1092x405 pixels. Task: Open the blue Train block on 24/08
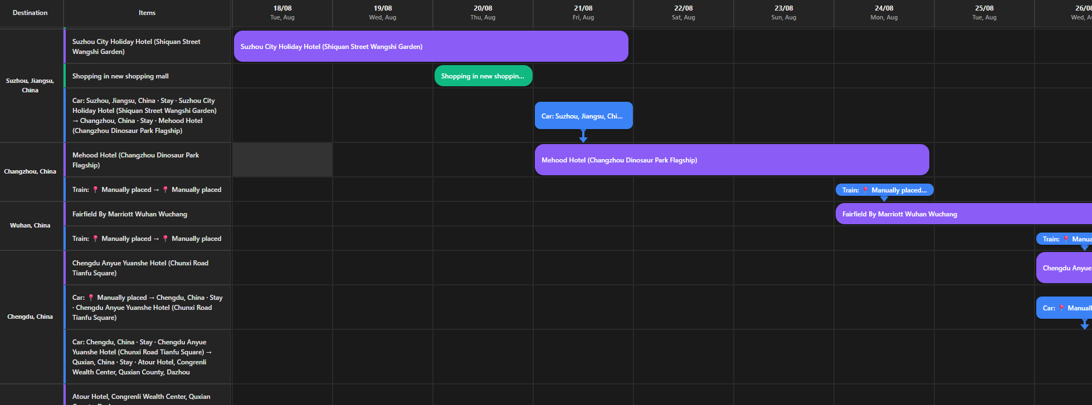[x=884, y=190]
